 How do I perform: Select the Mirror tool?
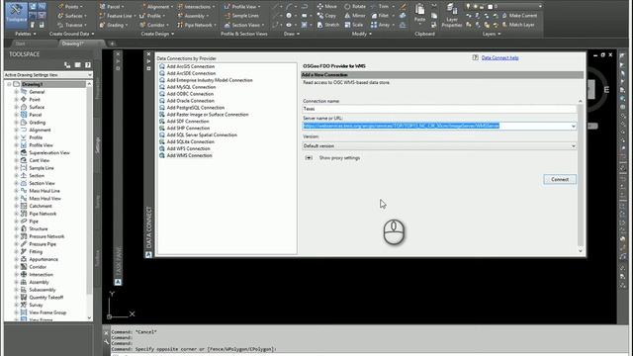[x=355, y=16]
